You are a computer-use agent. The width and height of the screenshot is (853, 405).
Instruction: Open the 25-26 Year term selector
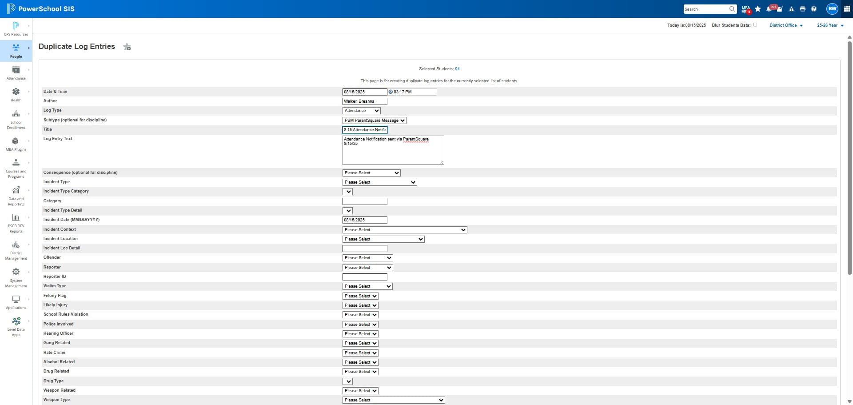pyautogui.click(x=830, y=25)
